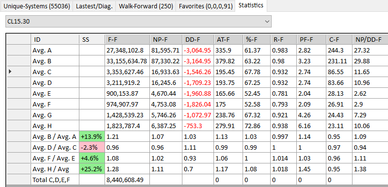
Task: Sort by the NP-F column header
Action: pyautogui.click(x=166, y=39)
